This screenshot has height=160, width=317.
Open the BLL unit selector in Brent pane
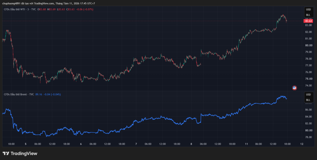[x=308, y=100]
